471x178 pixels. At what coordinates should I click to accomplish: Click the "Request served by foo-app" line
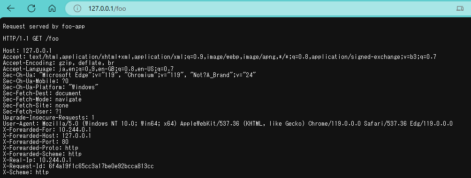44,26
